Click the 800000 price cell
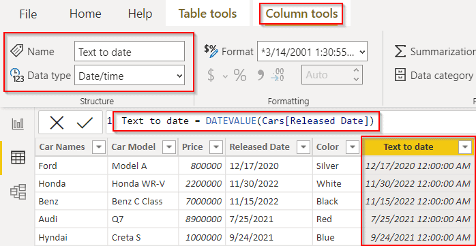This screenshot has width=476, height=246. 202,166
